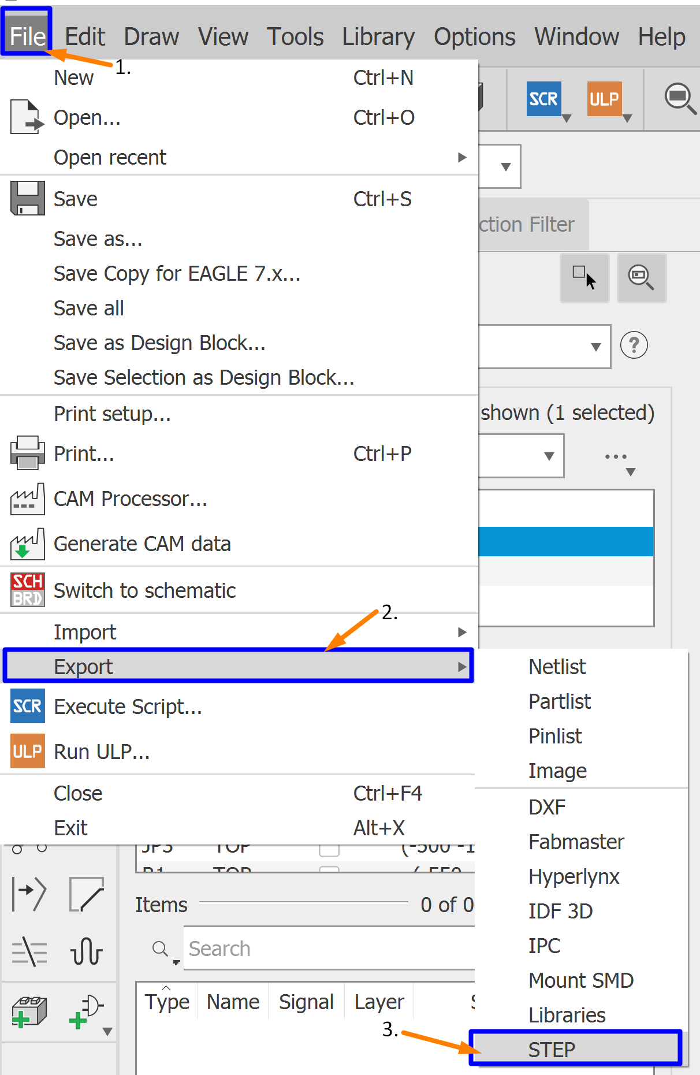
Task: Open the Library menu in the menu bar
Action: [x=378, y=37]
